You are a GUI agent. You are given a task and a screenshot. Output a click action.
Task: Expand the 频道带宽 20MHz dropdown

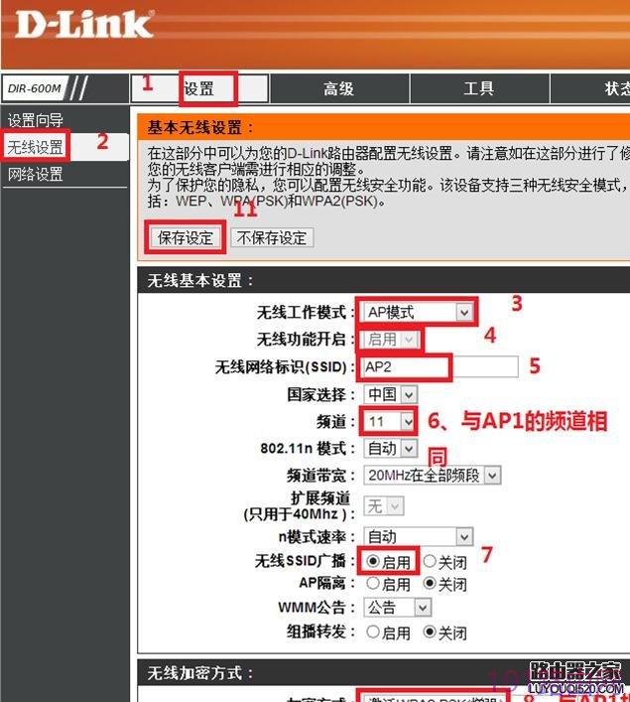click(x=432, y=475)
